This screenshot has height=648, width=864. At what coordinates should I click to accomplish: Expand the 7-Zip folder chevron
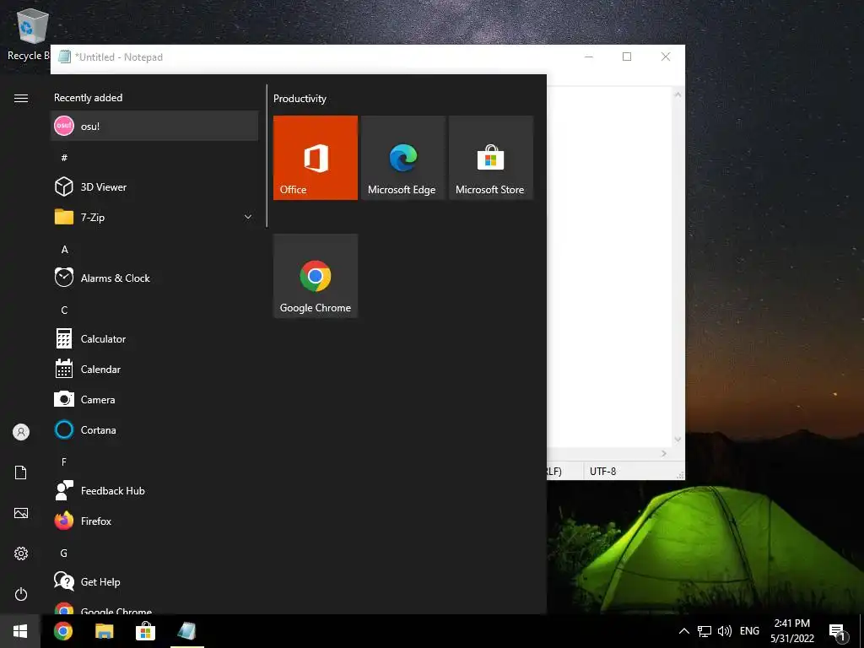[248, 217]
